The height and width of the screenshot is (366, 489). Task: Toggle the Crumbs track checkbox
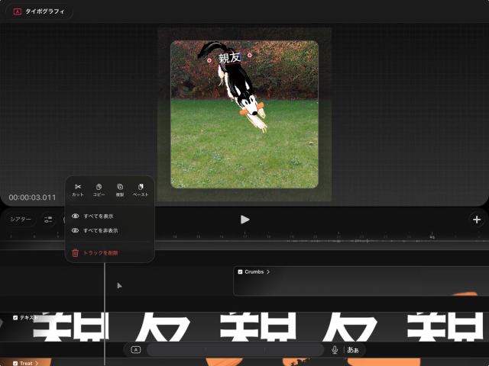pos(240,271)
